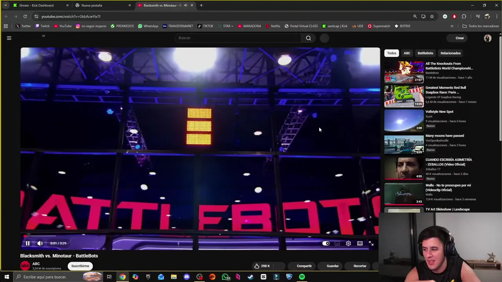Open Walls No te preocupes video
Image resolution: width=502 pixels, height=282 pixels.
[404, 194]
